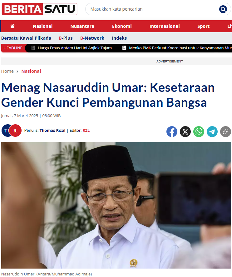Open the Indeks page

click(x=119, y=38)
